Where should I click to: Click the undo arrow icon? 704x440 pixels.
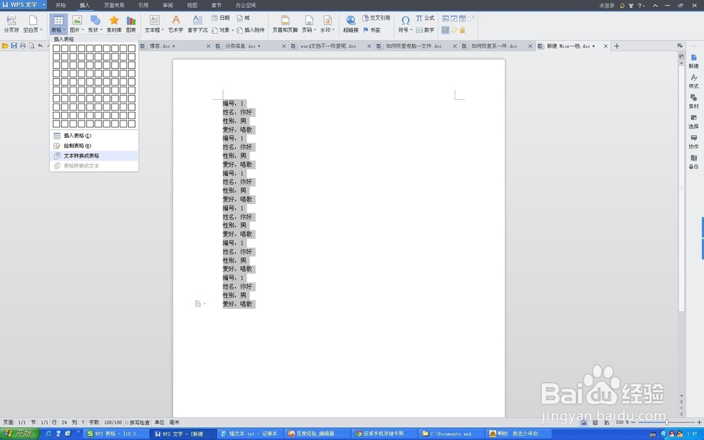pyautogui.click(x=40, y=46)
